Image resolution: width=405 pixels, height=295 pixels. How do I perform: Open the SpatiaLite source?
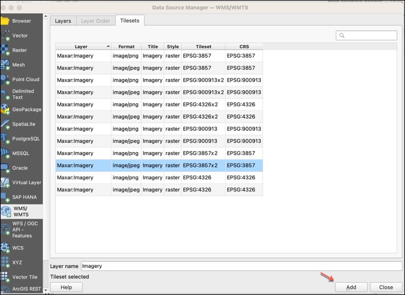pyautogui.click(x=21, y=124)
